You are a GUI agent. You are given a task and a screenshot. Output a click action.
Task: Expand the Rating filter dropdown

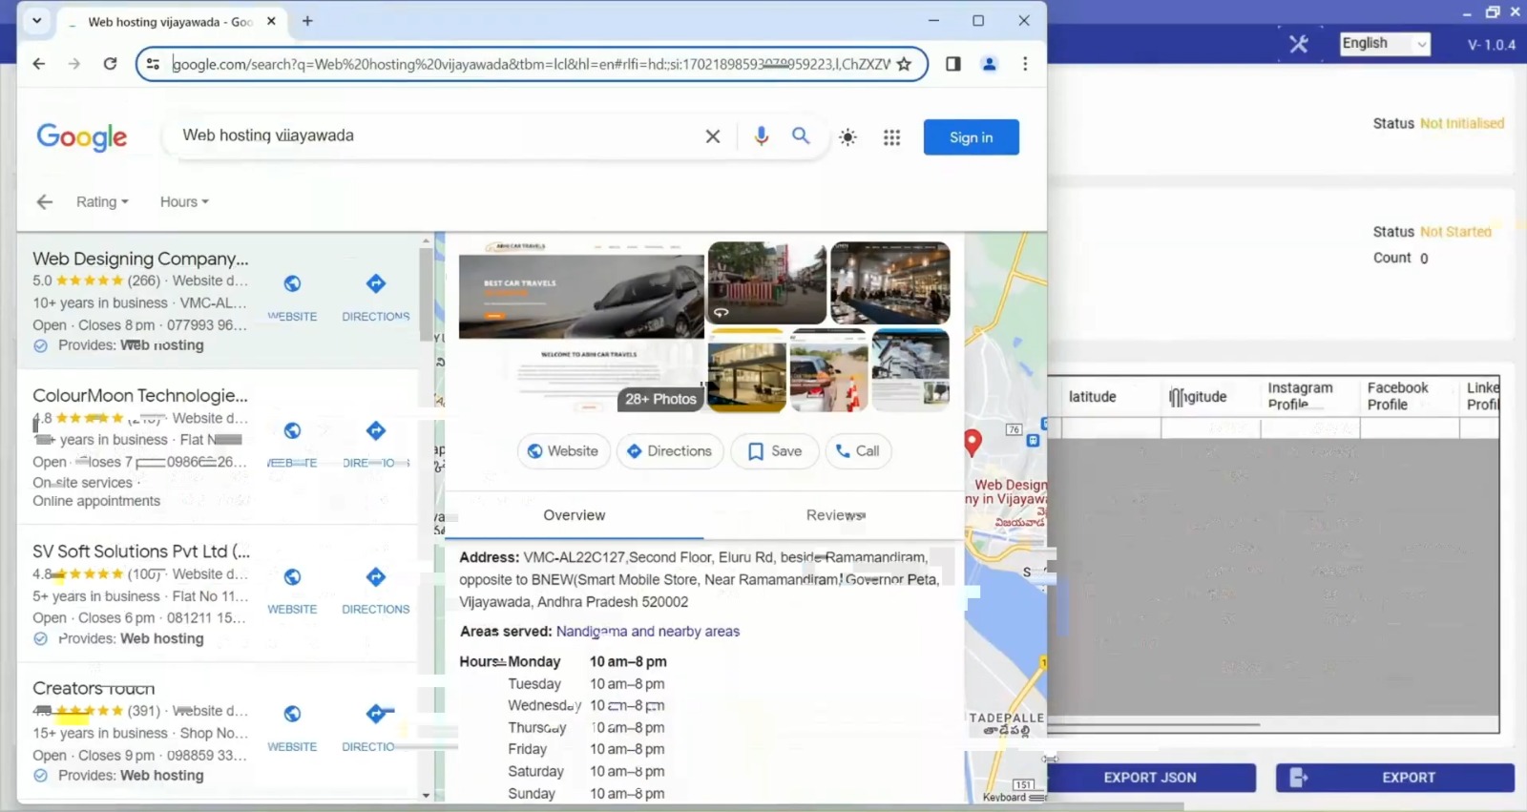[102, 202]
